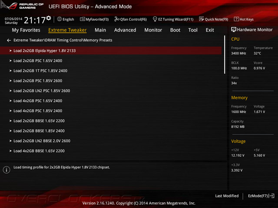Click the Elpida Hyper help description text
This screenshot has height=208, width=278.
[x=62, y=167]
